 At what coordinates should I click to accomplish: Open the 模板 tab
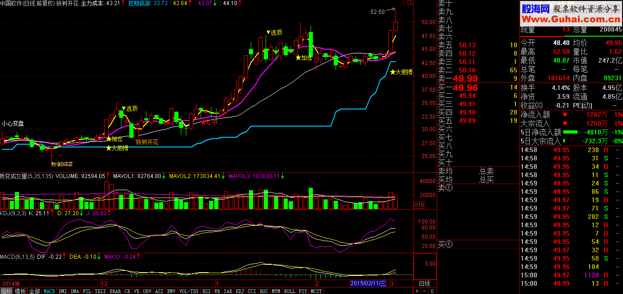pyautogui.click(x=20, y=291)
